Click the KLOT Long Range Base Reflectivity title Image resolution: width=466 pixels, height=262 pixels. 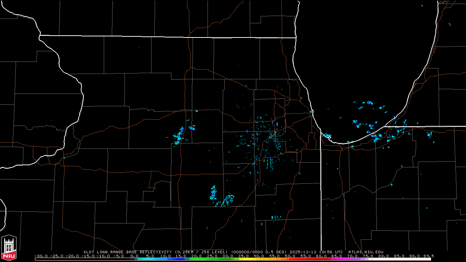(x=127, y=252)
